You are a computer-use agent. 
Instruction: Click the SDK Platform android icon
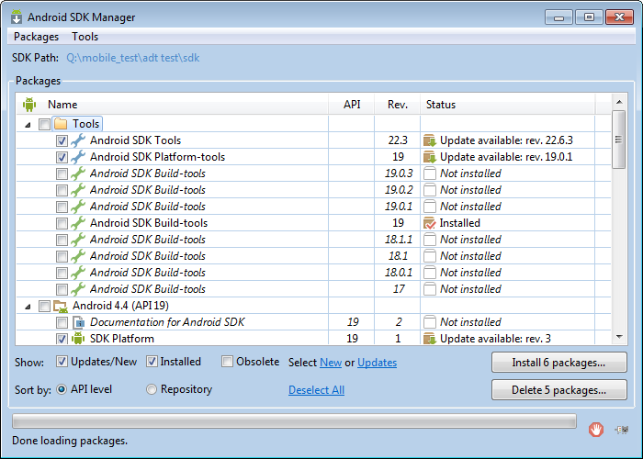tap(78, 339)
